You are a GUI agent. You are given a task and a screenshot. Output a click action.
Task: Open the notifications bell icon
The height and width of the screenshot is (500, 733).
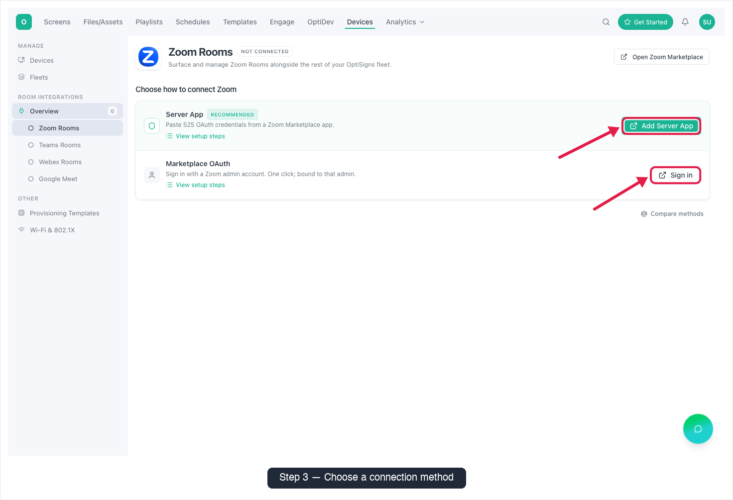(x=685, y=22)
